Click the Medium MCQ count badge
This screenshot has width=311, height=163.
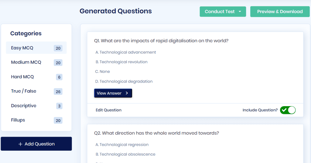pyautogui.click(x=58, y=63)
